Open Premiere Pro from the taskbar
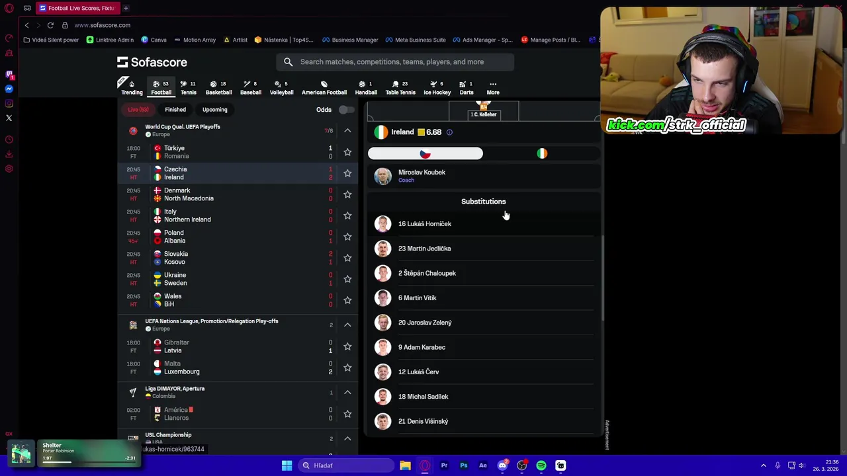The image size is (847, 476). coord(444,465)
